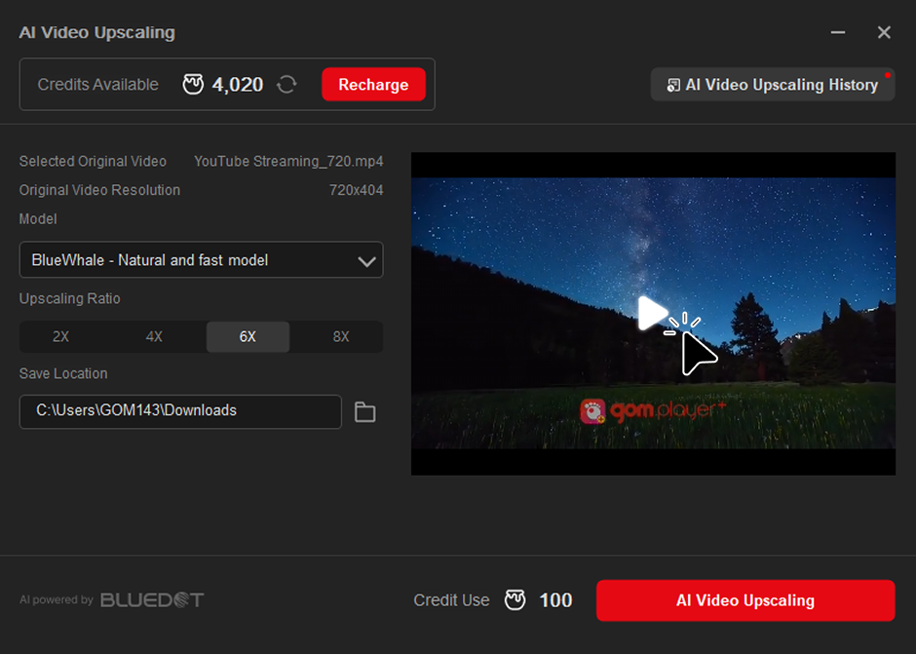The width and height of the screenshot is (916, 655).
Task: Click the credit coin icon beside 4,020
Action: click(193, 85)
